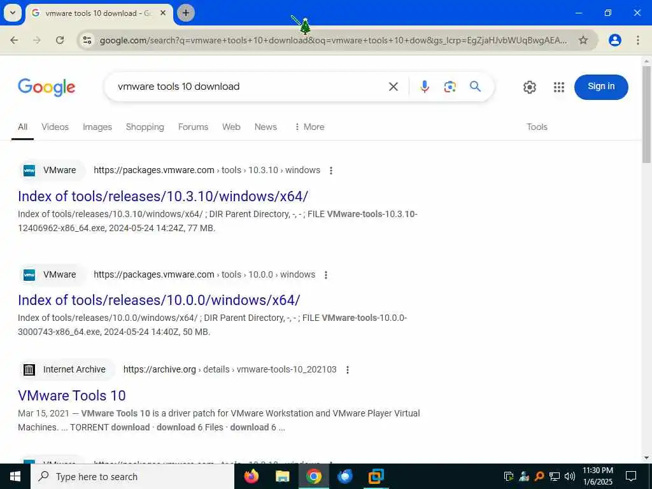Screen dimensions: 652x489
Task: Switch to the Forums tab
Action: (x=193, y=127)
